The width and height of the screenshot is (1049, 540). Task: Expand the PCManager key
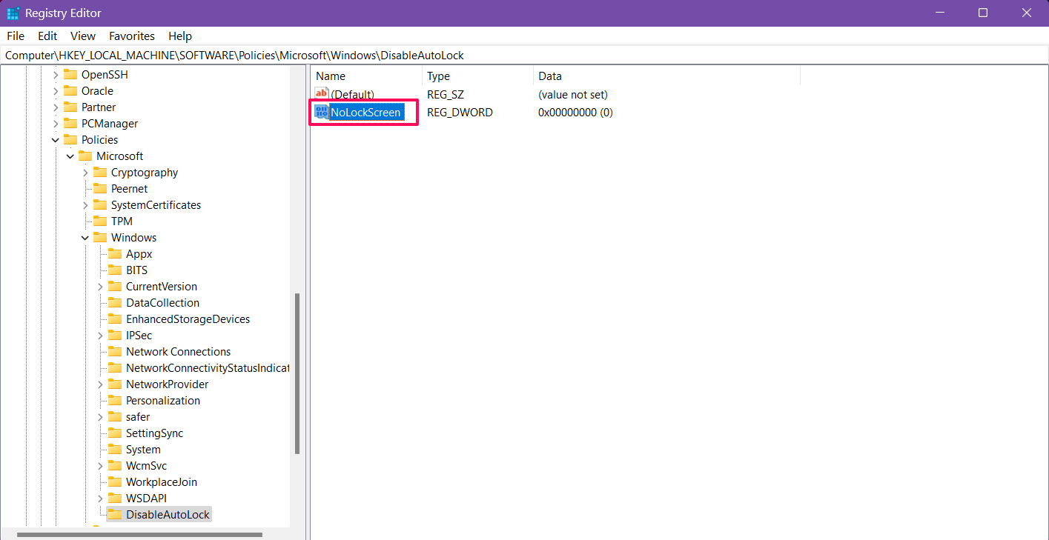[56, 123]
